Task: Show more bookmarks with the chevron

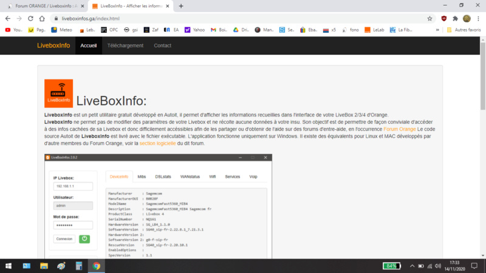Action: coord(437,30)
